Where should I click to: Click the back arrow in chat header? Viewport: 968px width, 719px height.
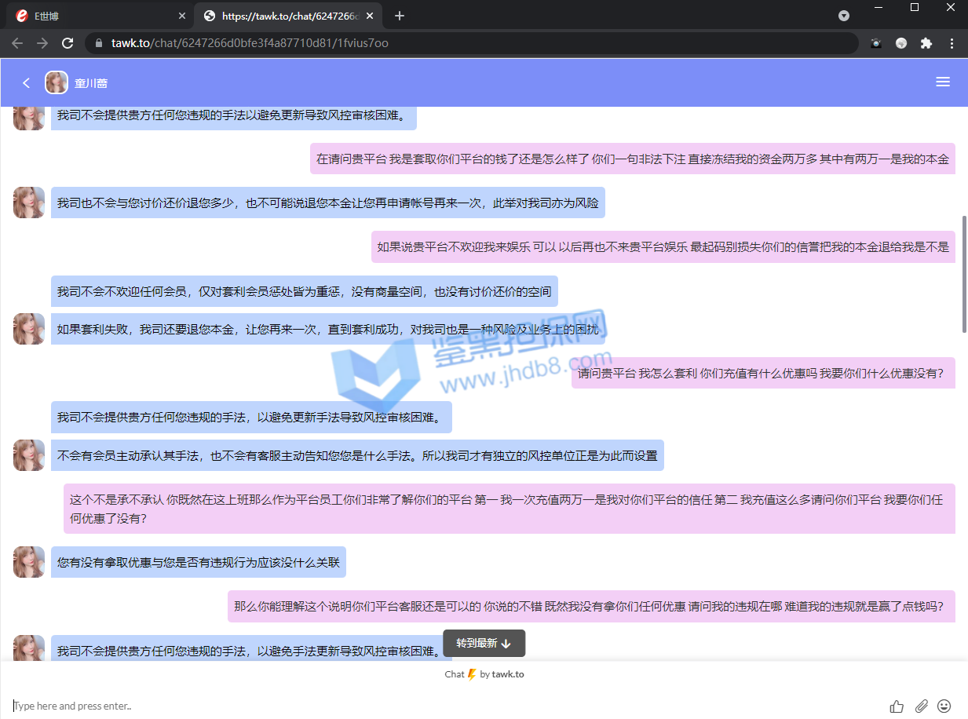pyautogui.click(x=26, y=82)
